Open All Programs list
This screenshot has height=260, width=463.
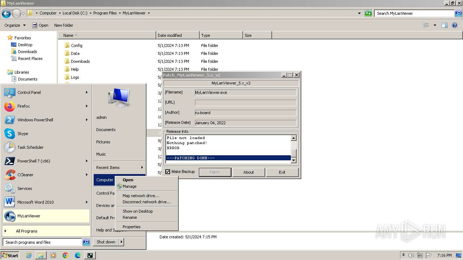[x=46, y=231]
